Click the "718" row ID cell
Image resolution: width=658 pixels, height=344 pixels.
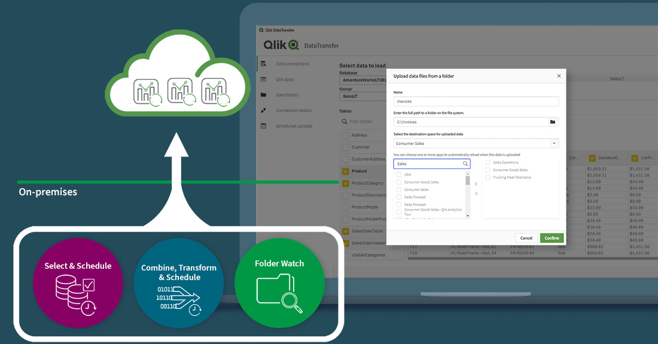[413, 253]
